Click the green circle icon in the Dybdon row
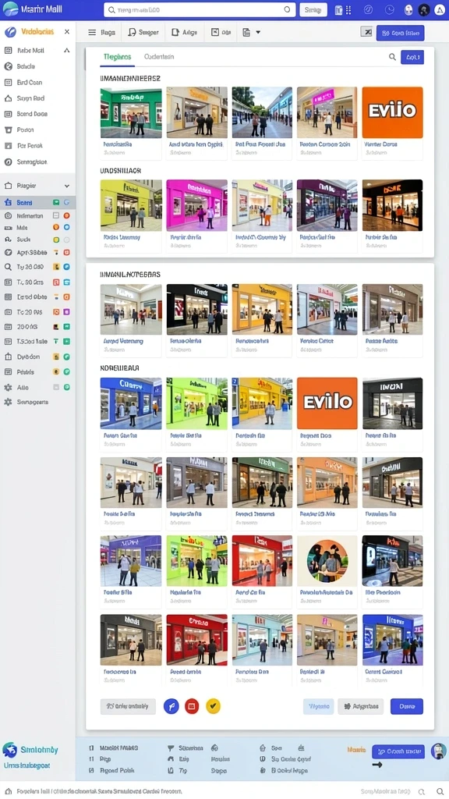This screenshot has width=449, height=799. click(x=67, y=357)
